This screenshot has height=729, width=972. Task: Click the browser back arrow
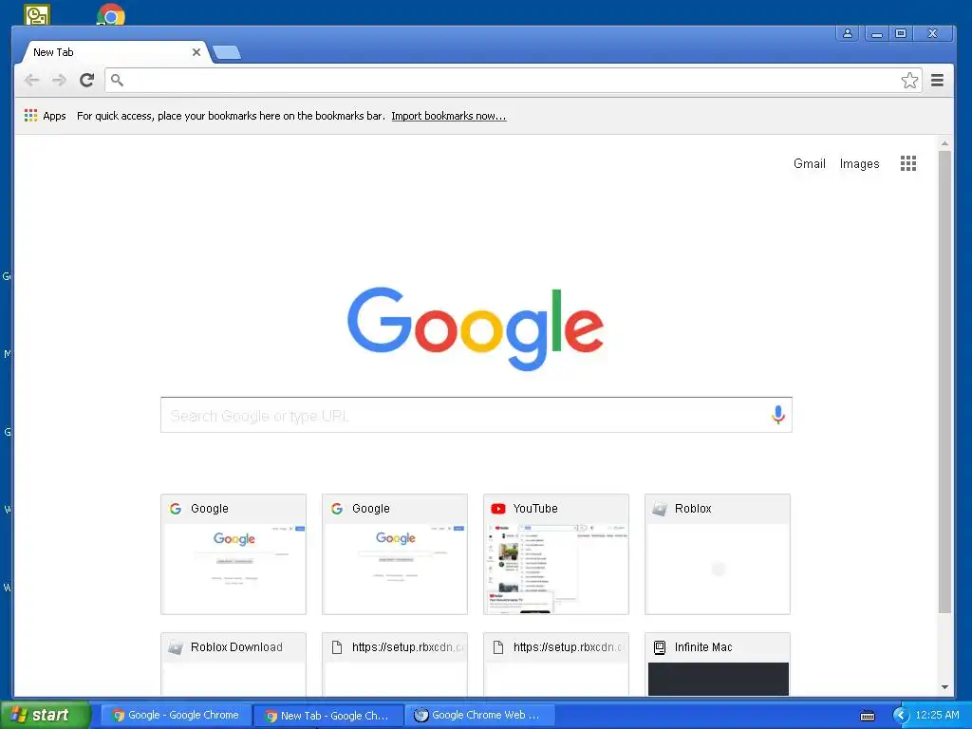click(x=31, y=80)
